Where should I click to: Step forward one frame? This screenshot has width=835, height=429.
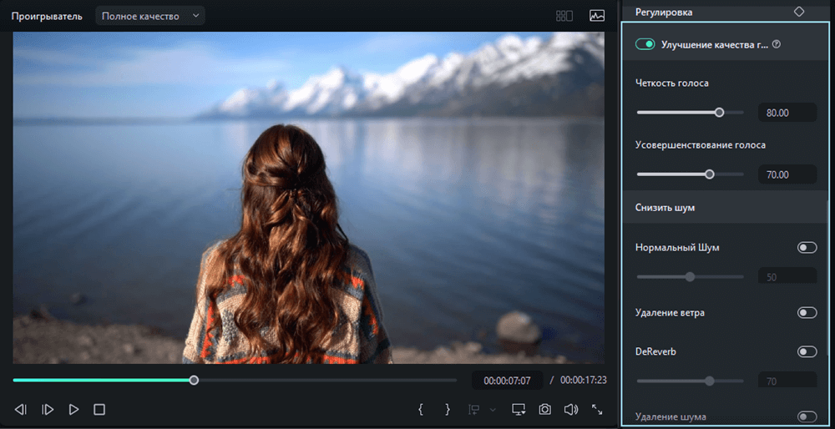click(48, 409)
